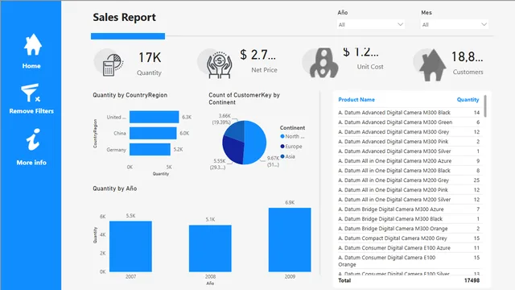The width and height of the screenshot is (515, 290).
Task: Select the 2007 column in yearly chart
Action: point(130,246)
